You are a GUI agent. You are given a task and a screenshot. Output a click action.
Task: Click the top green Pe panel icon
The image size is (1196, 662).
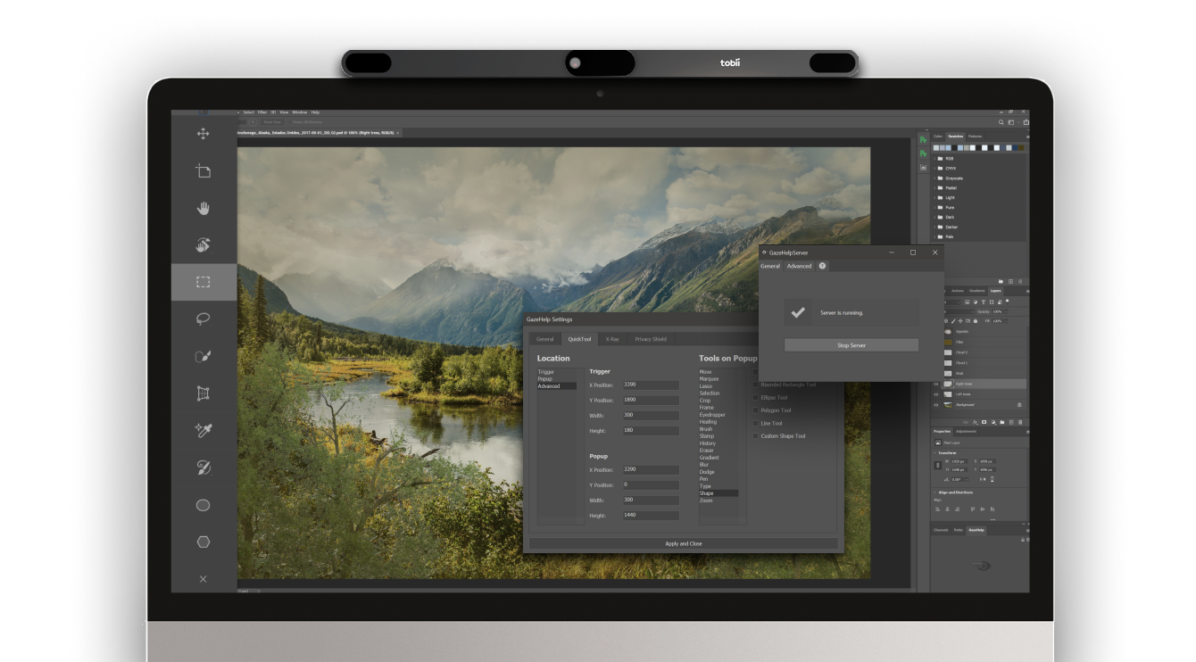pos(924,140)
